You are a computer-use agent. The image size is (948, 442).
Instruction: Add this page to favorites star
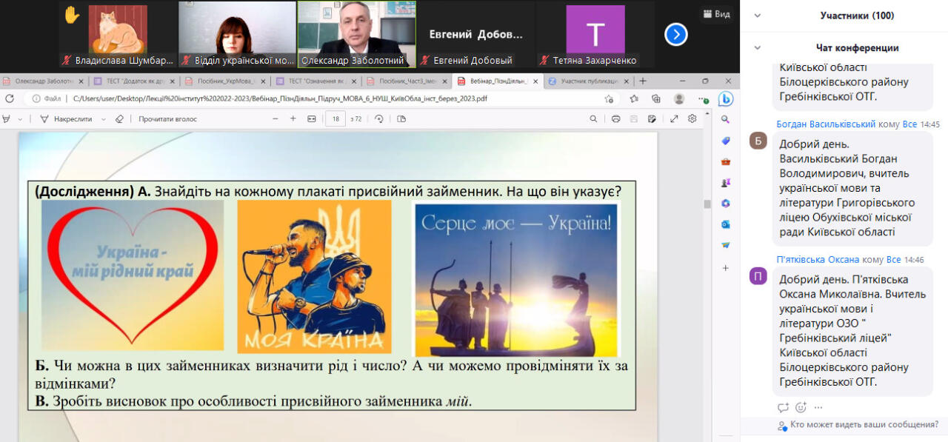[609, 98]
